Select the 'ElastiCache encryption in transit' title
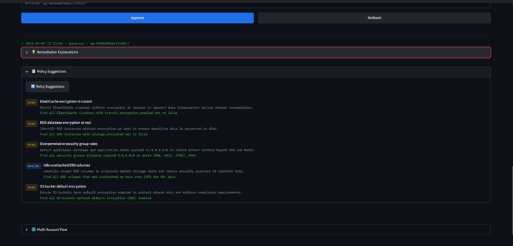 click(66, 101)
